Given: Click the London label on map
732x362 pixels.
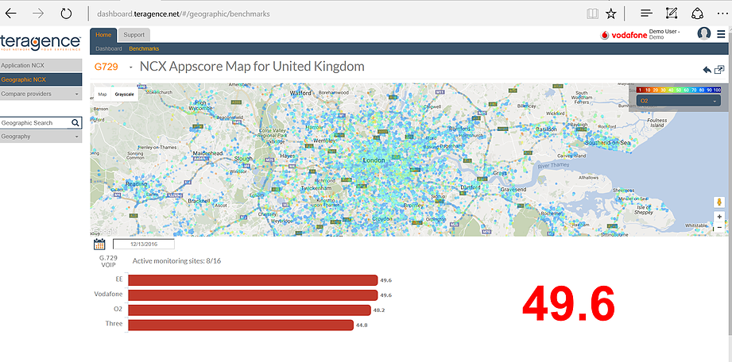Looking at the screenshot, I should point(374,160).
